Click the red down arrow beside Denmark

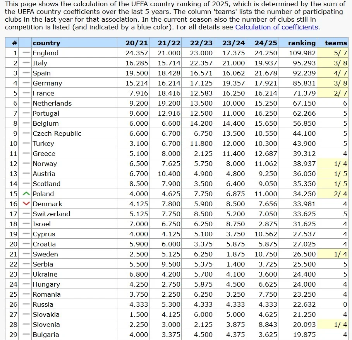click(26, 204)
